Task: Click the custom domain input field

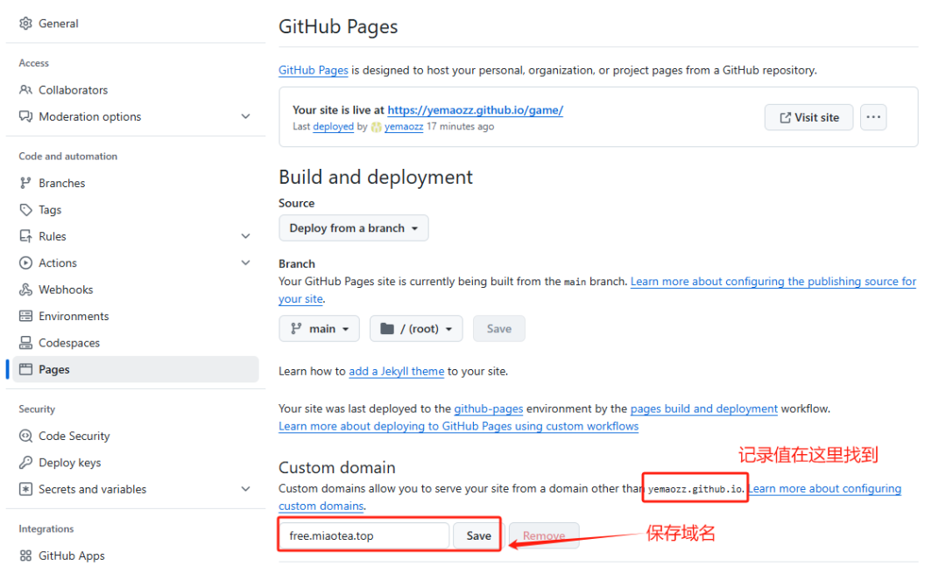Action: [364, 535]
